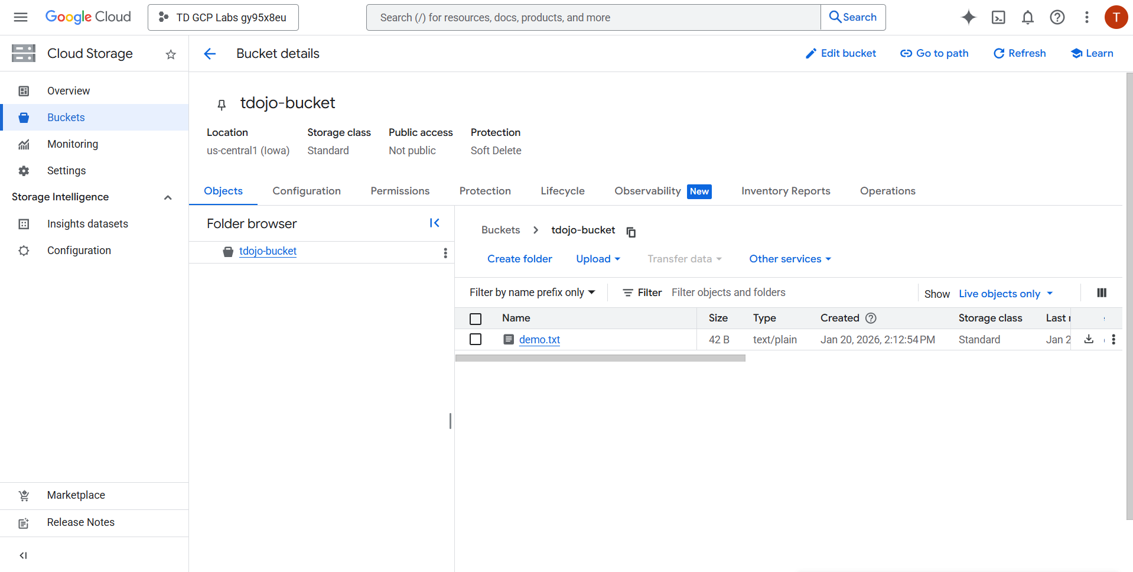Pin Cloud Storage with star icon
The width and height of the screenshot is (1133, 572).
pyautogui.click(x=171, y=54)
